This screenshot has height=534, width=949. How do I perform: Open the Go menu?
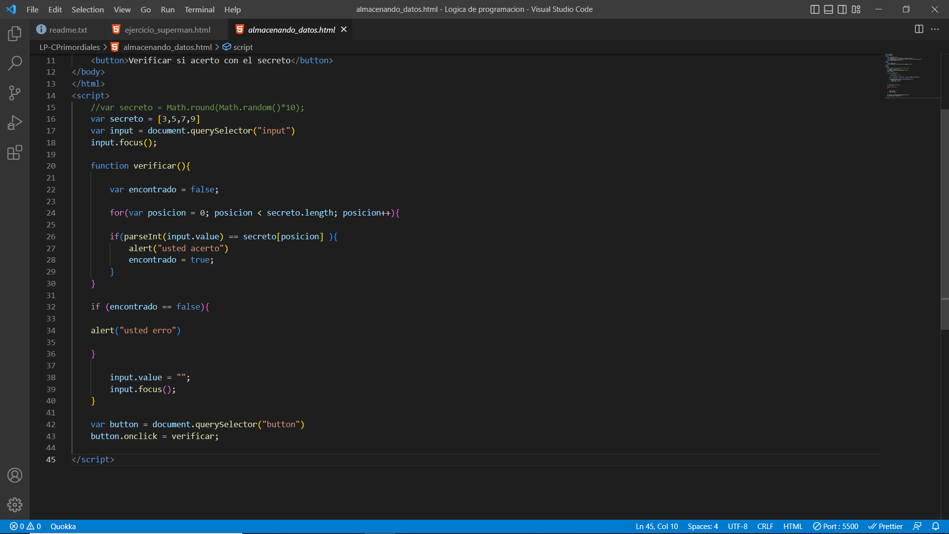pyautogui.click(x=146, y=9)
